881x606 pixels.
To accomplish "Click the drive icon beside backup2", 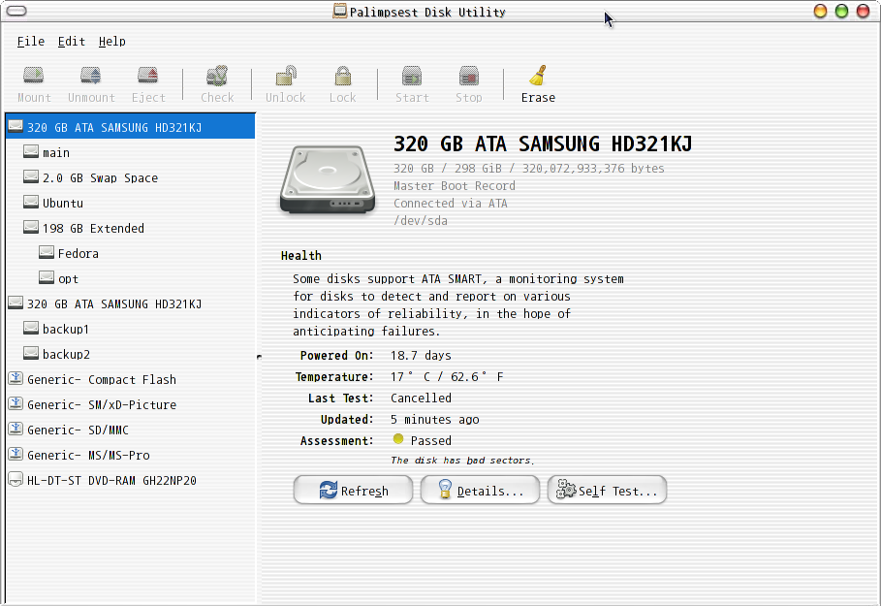I will point(31,353).
